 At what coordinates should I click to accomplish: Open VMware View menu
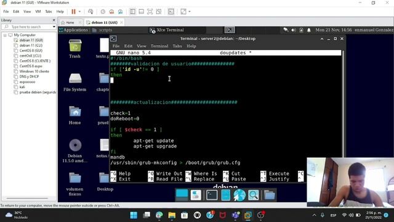27,12
